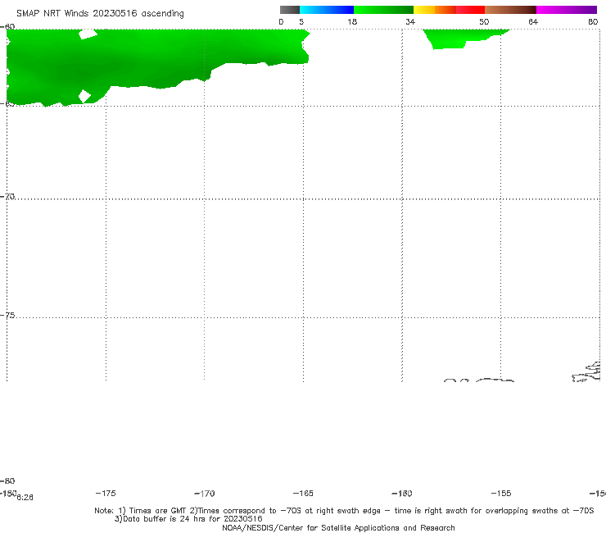Click the latitude label '-80'
606x533 pixels.
pyautogui.click(x=7, y=481)
